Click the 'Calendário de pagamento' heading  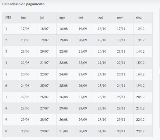(23, 4)
